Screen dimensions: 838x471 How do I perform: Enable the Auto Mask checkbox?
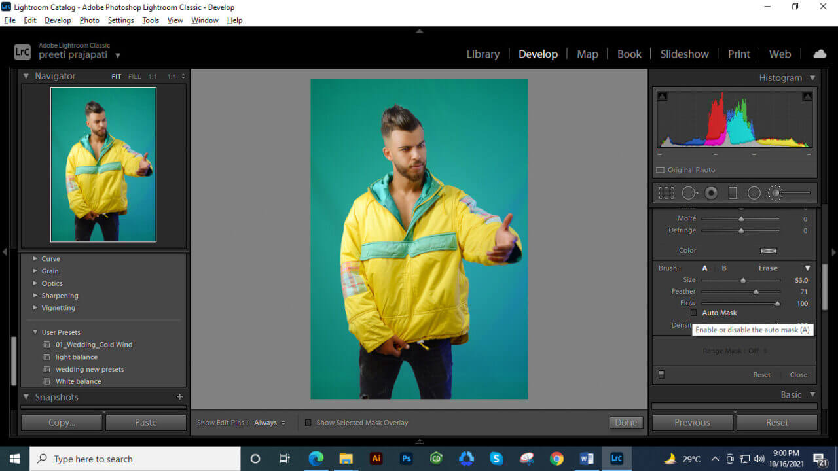[694, 313]
